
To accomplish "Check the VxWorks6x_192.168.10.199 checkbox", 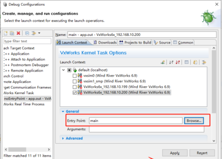I will 75,87.
